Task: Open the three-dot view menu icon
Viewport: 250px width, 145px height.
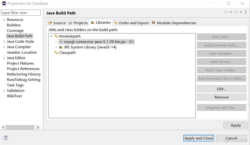Action: pyautogui.click(x=246, y=12)
